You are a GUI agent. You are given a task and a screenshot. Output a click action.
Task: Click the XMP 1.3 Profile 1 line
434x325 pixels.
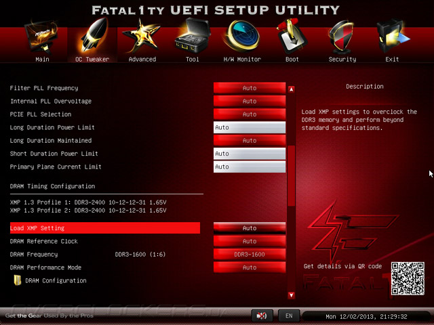click(x=88, y=202)
